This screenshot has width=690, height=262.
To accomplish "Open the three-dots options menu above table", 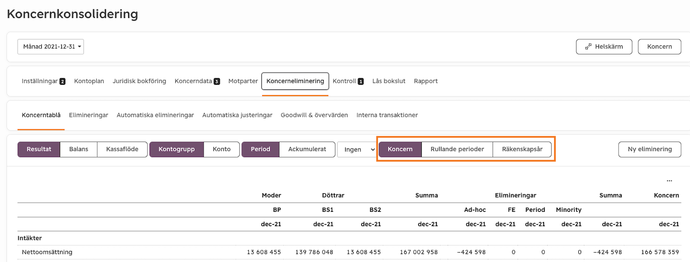I will [x=669, y=180].
